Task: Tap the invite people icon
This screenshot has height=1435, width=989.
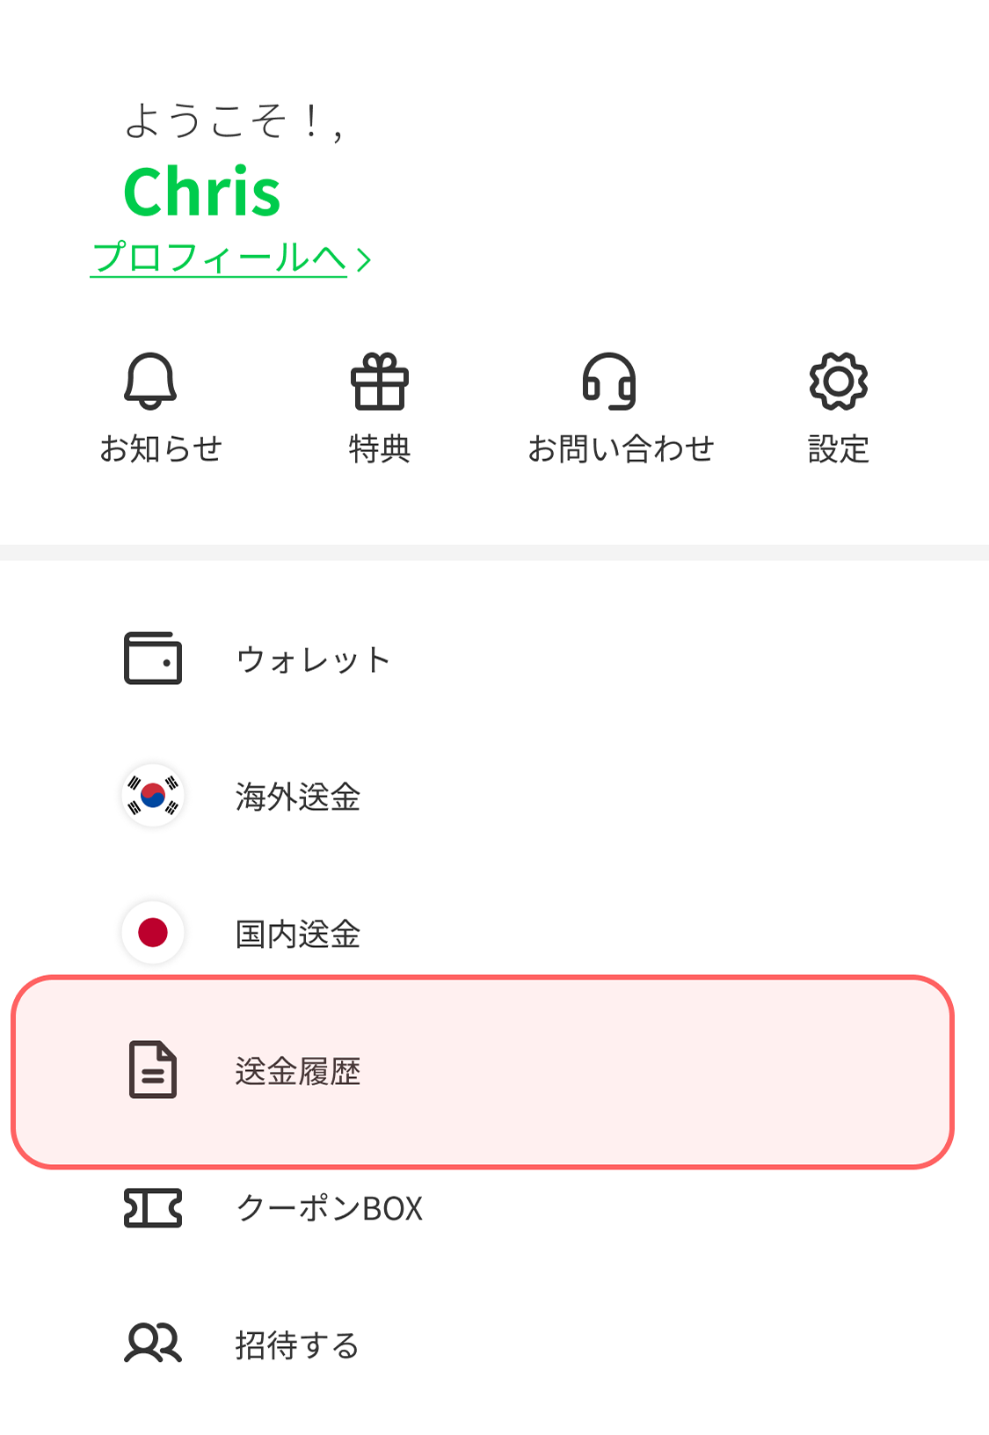Action: [x=153, y=1344]
